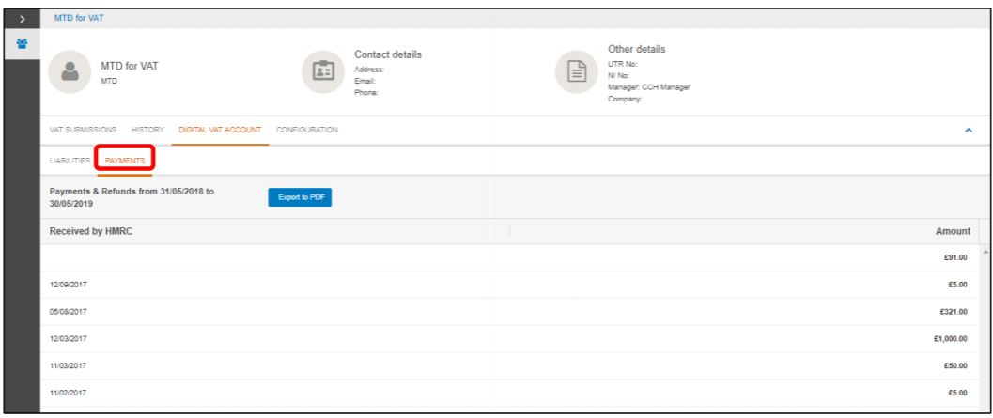The image size is (993, 418).
Task: Switch to the Liabilities sub-tab
Action: [x=70, y=161]
